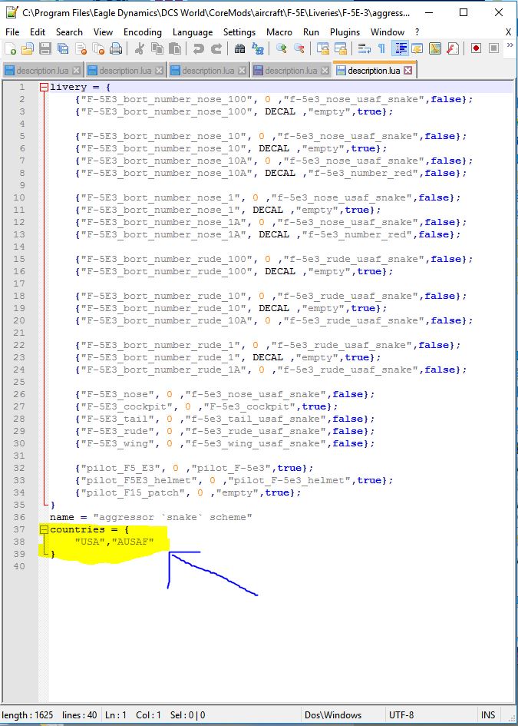This screenshot has width=518, height=726.
Task: Create a new document with the New icon
Action: click(11, 48)
